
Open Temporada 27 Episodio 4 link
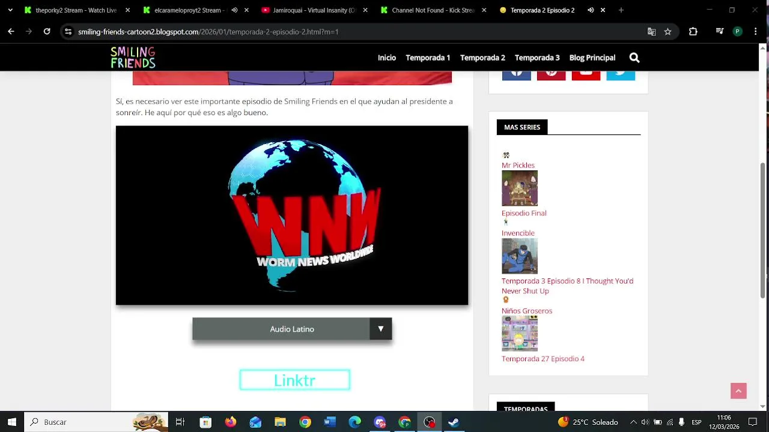(543, 359)
